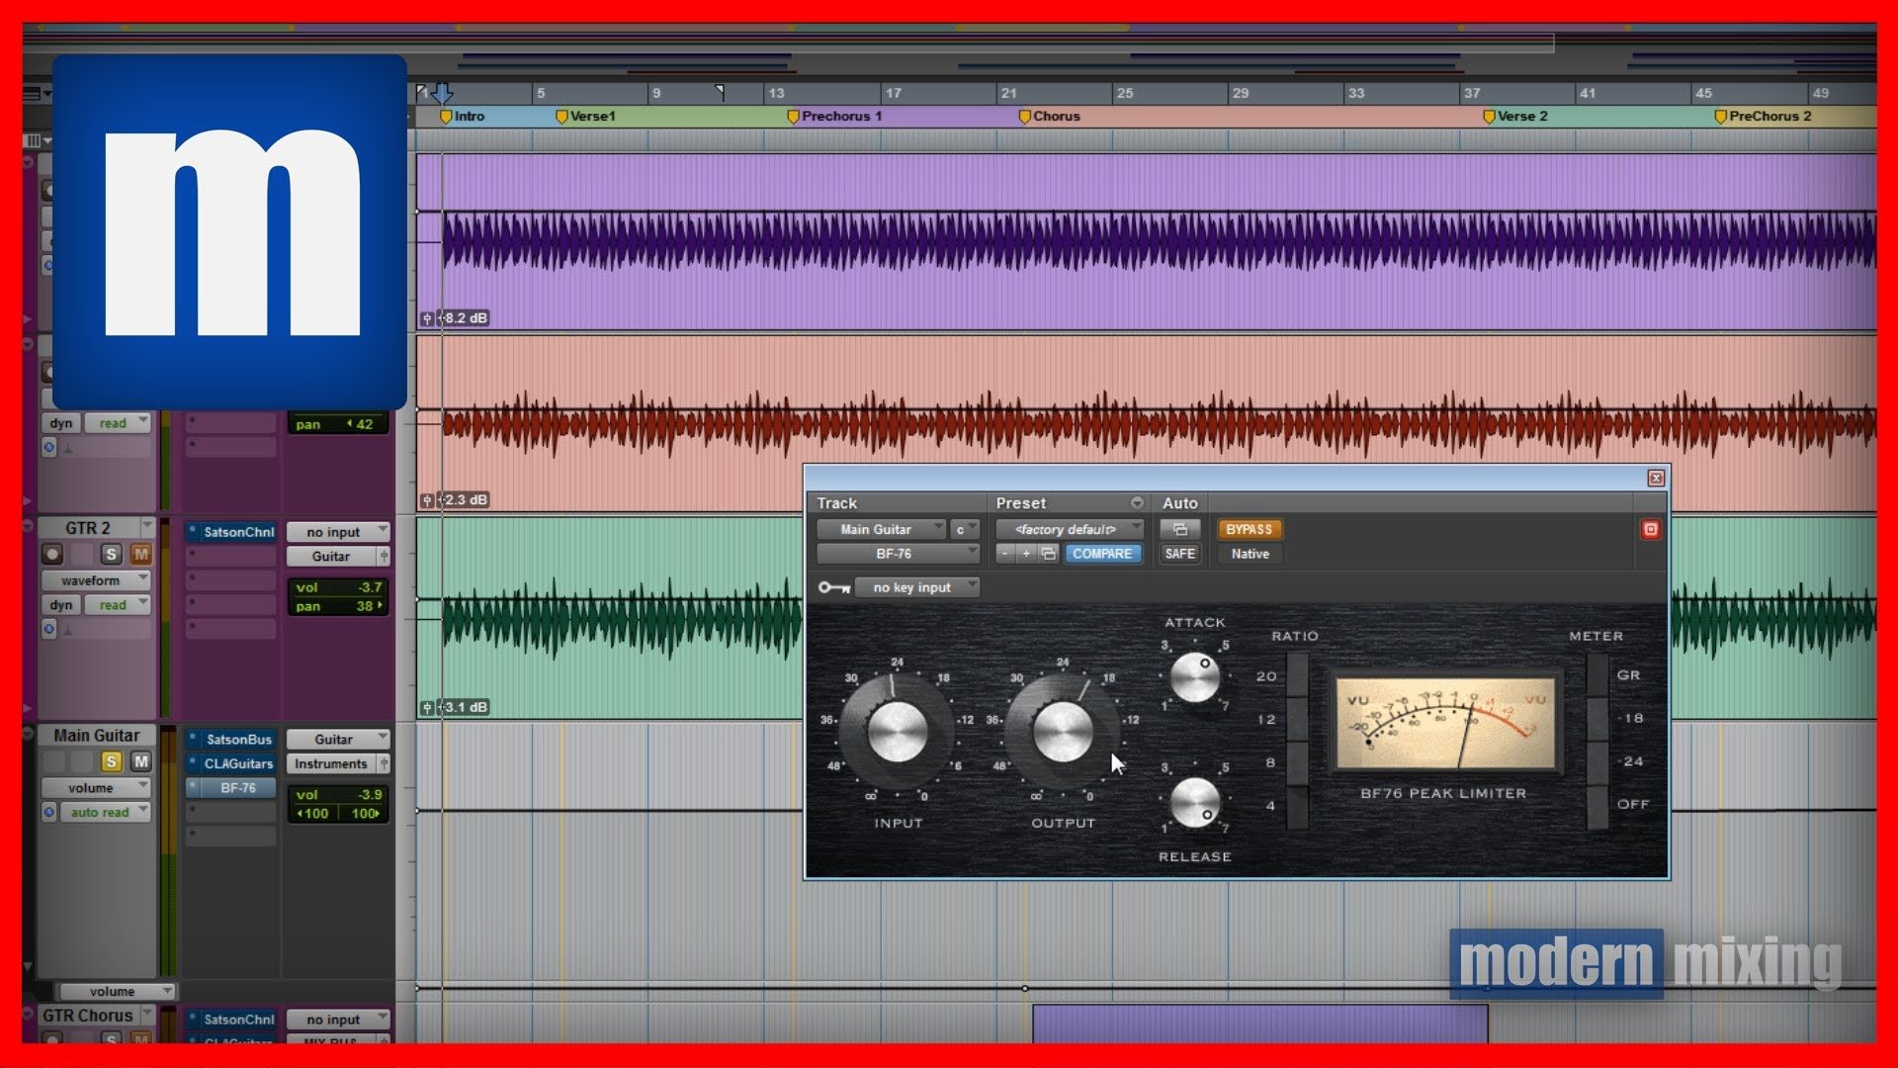Solo the Main Guitar track
The image size is (1898, 1068).
[111, 761]
